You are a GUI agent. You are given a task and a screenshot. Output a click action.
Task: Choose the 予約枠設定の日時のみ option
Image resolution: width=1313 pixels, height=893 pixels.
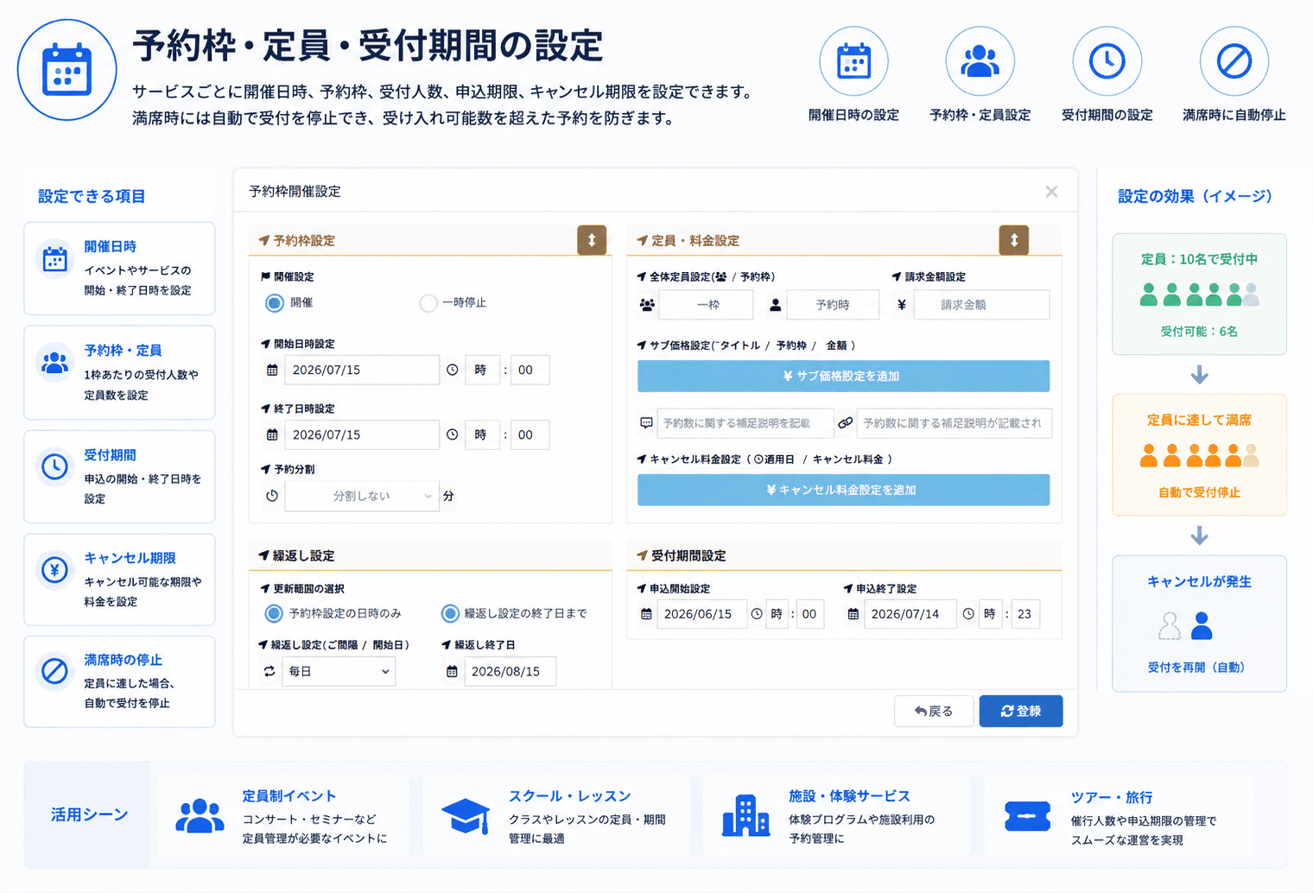(274, 613)
